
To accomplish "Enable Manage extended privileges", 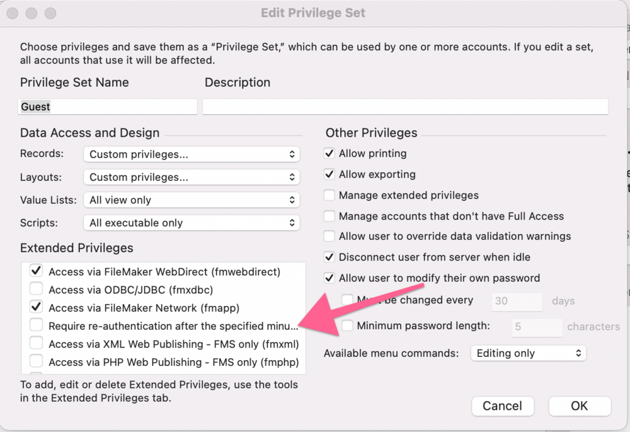I will [329, 195].
